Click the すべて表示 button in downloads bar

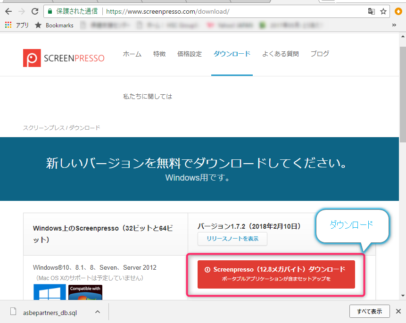[370, 311]
